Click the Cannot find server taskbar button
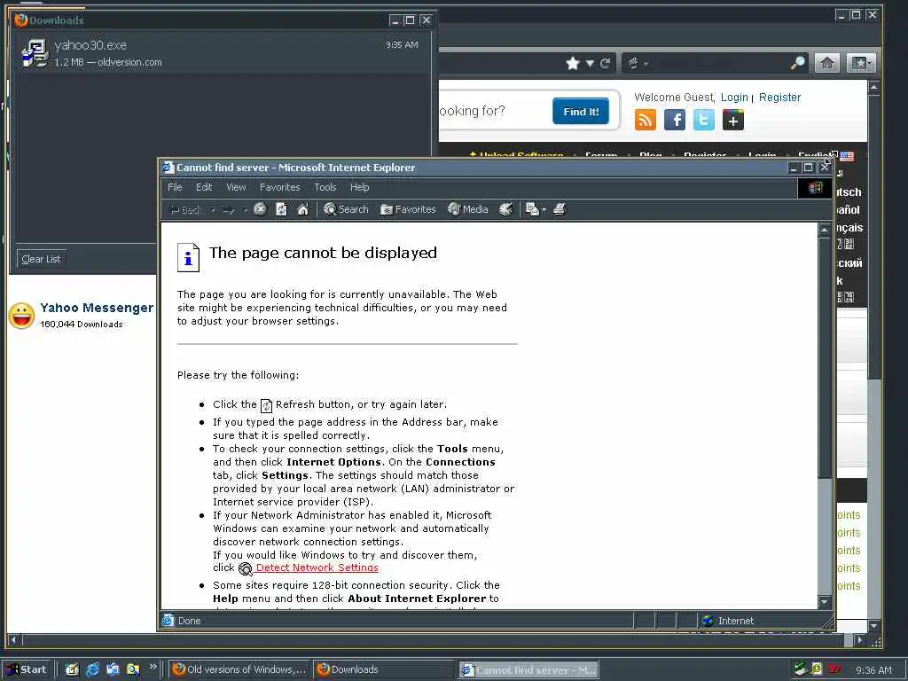The height and width of the screenshot is (681, 908). coord(528,670)
